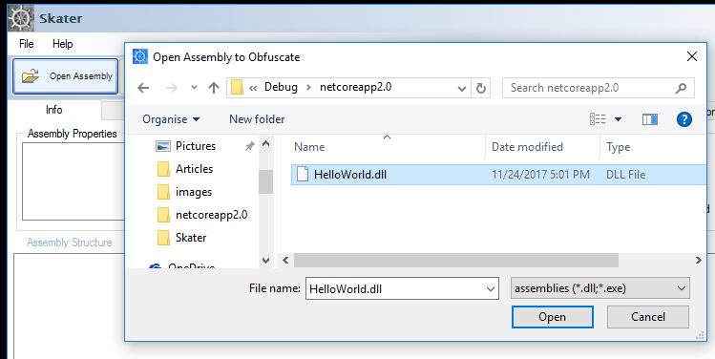Toggle the preview pane icon
Viewport: 715px width, 359px height.
[x=650, y=119]
